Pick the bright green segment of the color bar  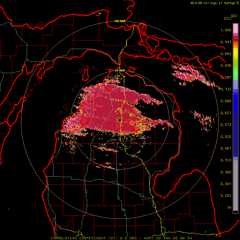pyautogui.click(x=235, y=73)
